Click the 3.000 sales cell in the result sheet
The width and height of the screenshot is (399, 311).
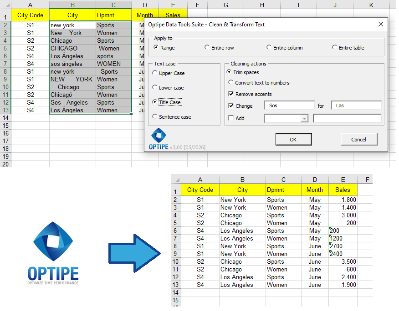343,215
